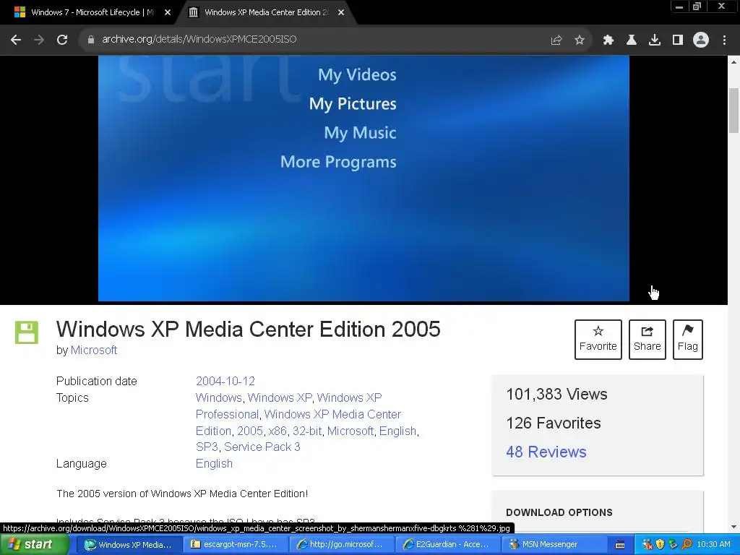
Task: Open publication date 2004-10-12 link
Action: click(x=225, y=381)
